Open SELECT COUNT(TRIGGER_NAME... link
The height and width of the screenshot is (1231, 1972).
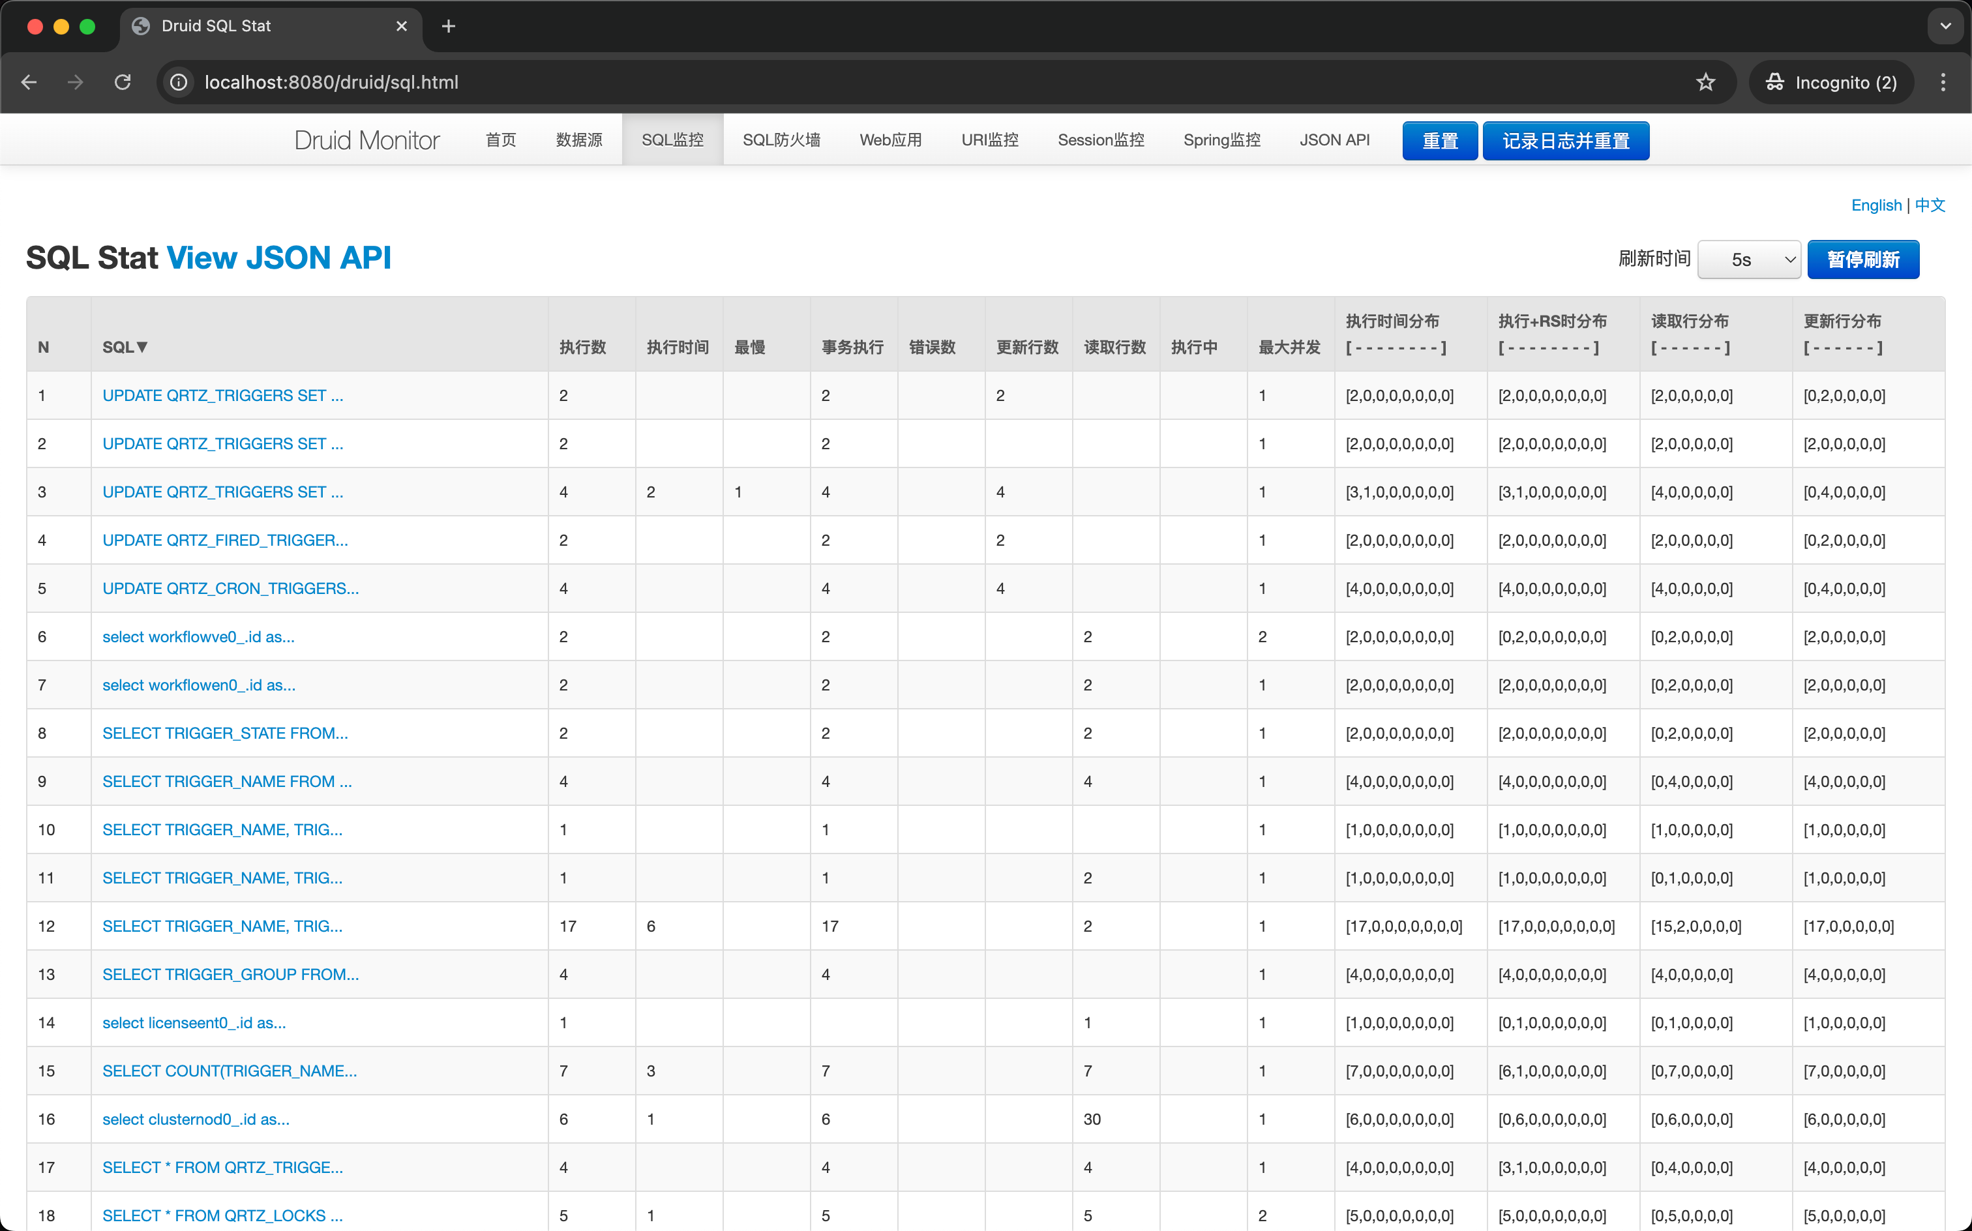230,1071
